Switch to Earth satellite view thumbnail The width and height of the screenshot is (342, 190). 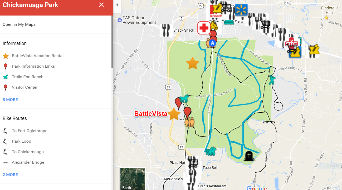click(133, 179)
